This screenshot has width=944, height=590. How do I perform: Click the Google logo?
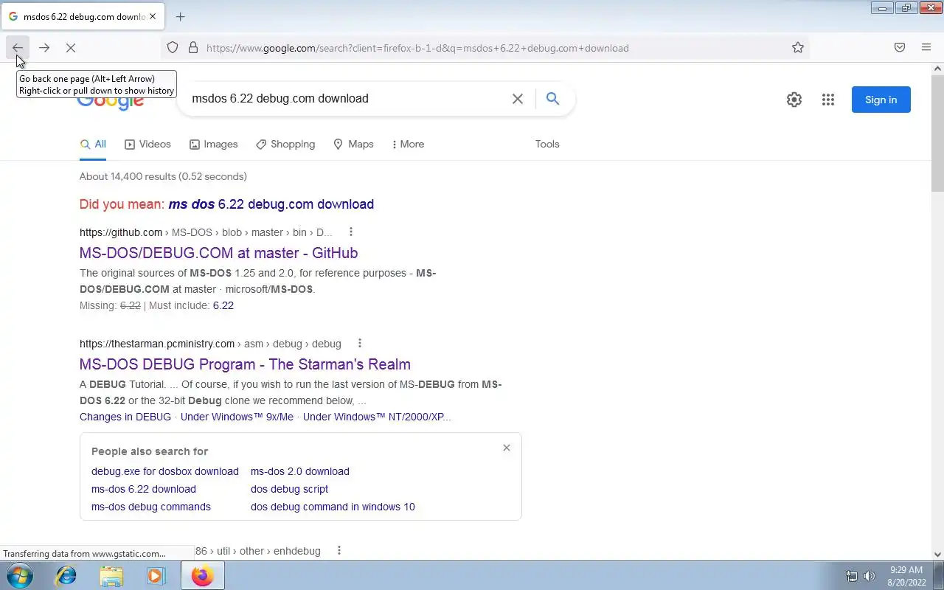(x=111, y=103)
